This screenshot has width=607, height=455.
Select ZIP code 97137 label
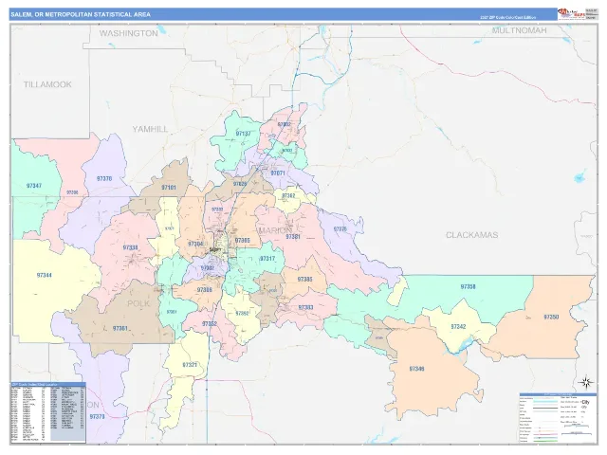[x=243, y=134]
